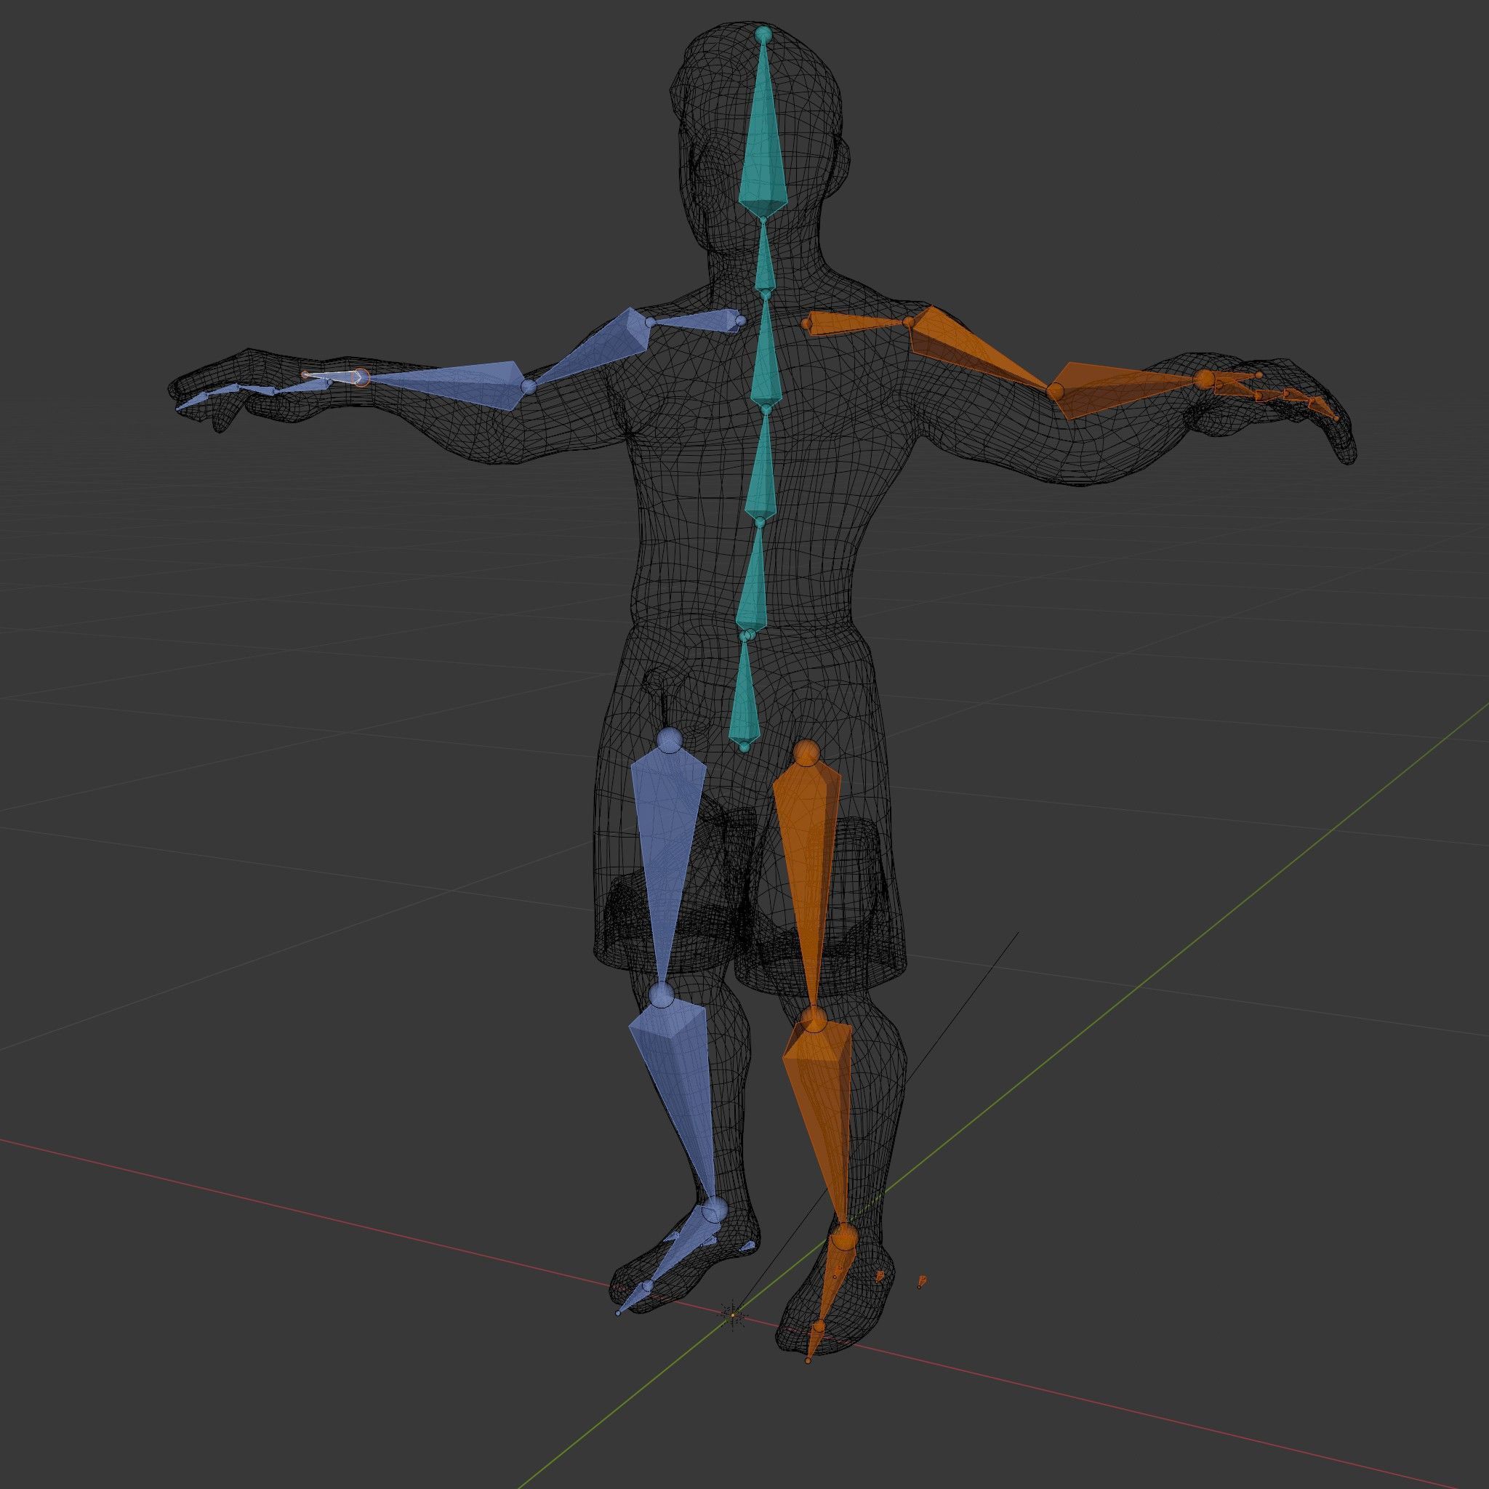Click the blue ankle joint sphere
The image size is (1489, 1489).
(x=715, y=1210)
